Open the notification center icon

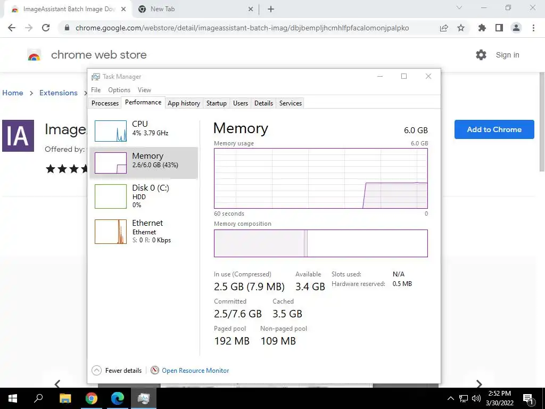(x=529, y=399)
